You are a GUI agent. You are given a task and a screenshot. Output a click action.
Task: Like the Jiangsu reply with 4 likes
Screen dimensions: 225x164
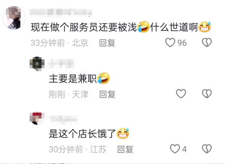point(175,149)
